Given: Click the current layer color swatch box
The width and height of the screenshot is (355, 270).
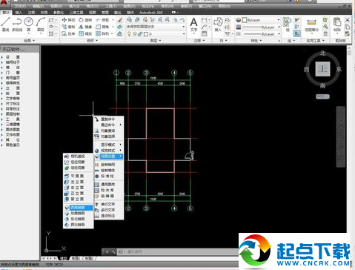Looking at the screenshot, I should (x=146, y=34).
